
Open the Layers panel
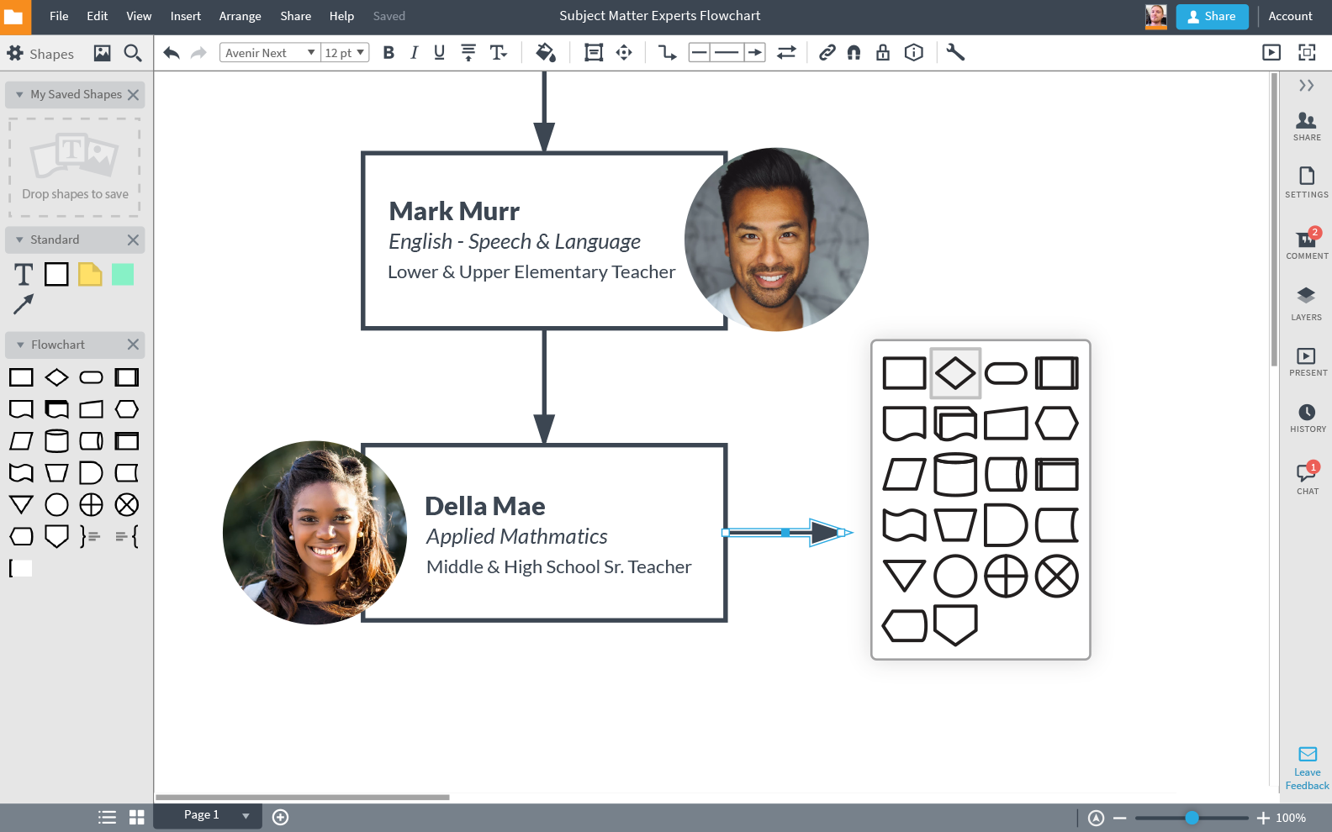1306,304
